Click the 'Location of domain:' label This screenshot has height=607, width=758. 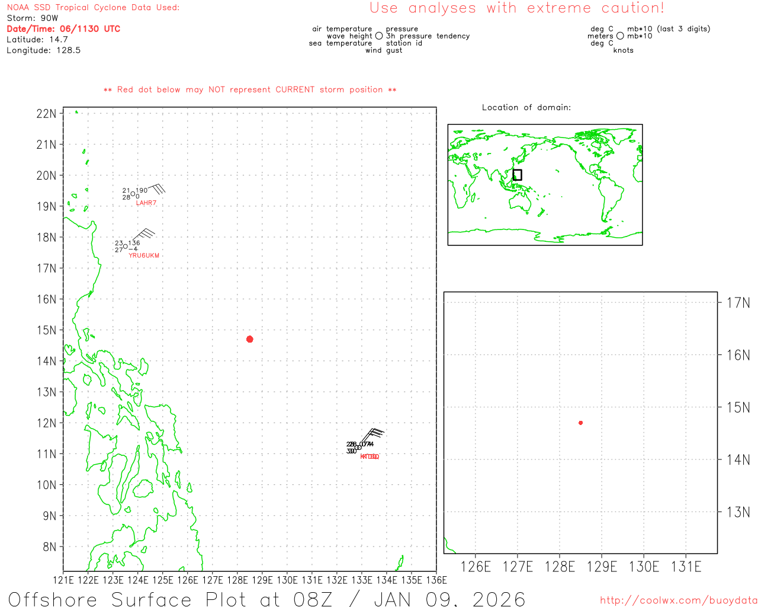coord(526,107)
